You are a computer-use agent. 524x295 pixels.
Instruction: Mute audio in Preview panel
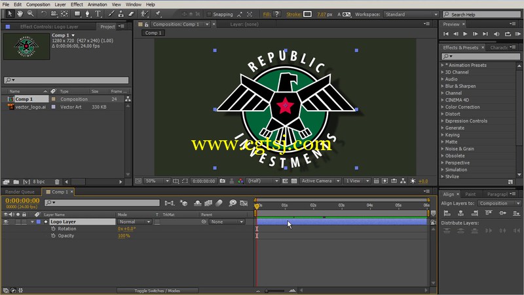[x=496, y=34]
